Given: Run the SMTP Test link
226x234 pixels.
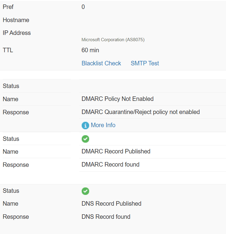Looking at the screenshot, I should 145,63.
